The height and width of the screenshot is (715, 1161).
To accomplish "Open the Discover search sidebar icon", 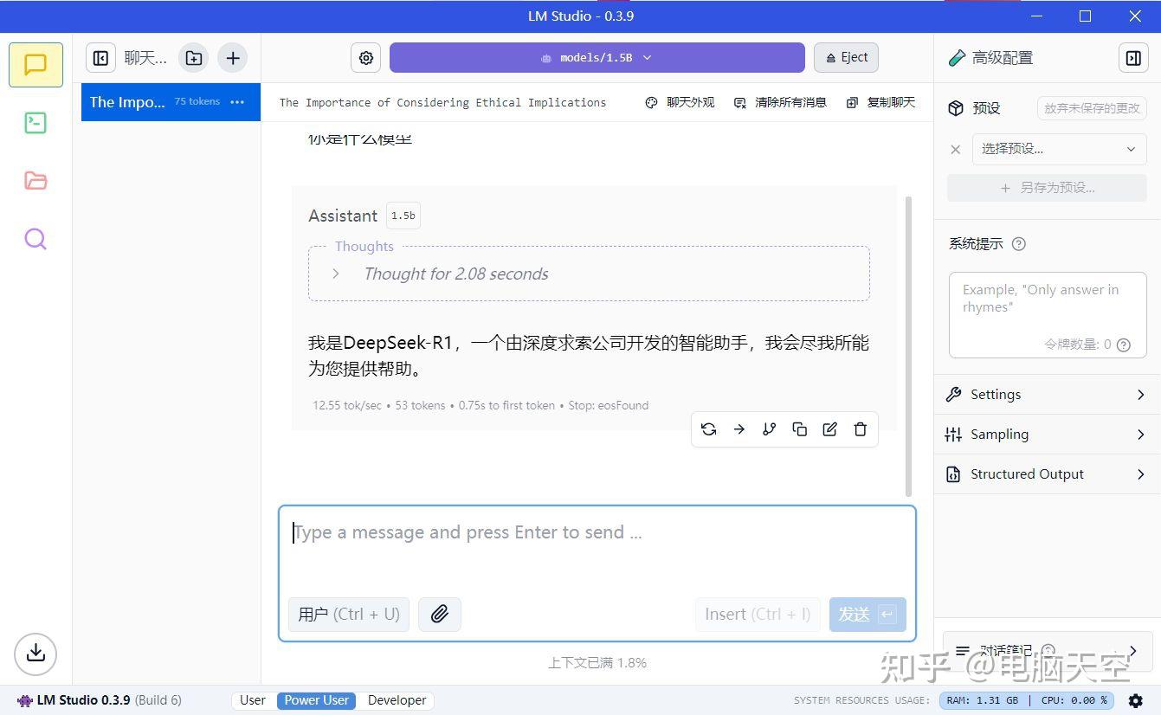I will 35,239.
